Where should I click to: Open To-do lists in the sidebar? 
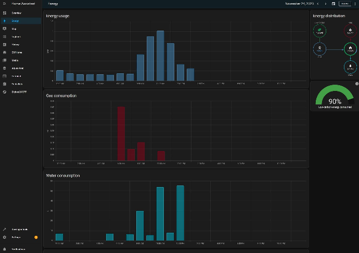[x=21, y=84]
